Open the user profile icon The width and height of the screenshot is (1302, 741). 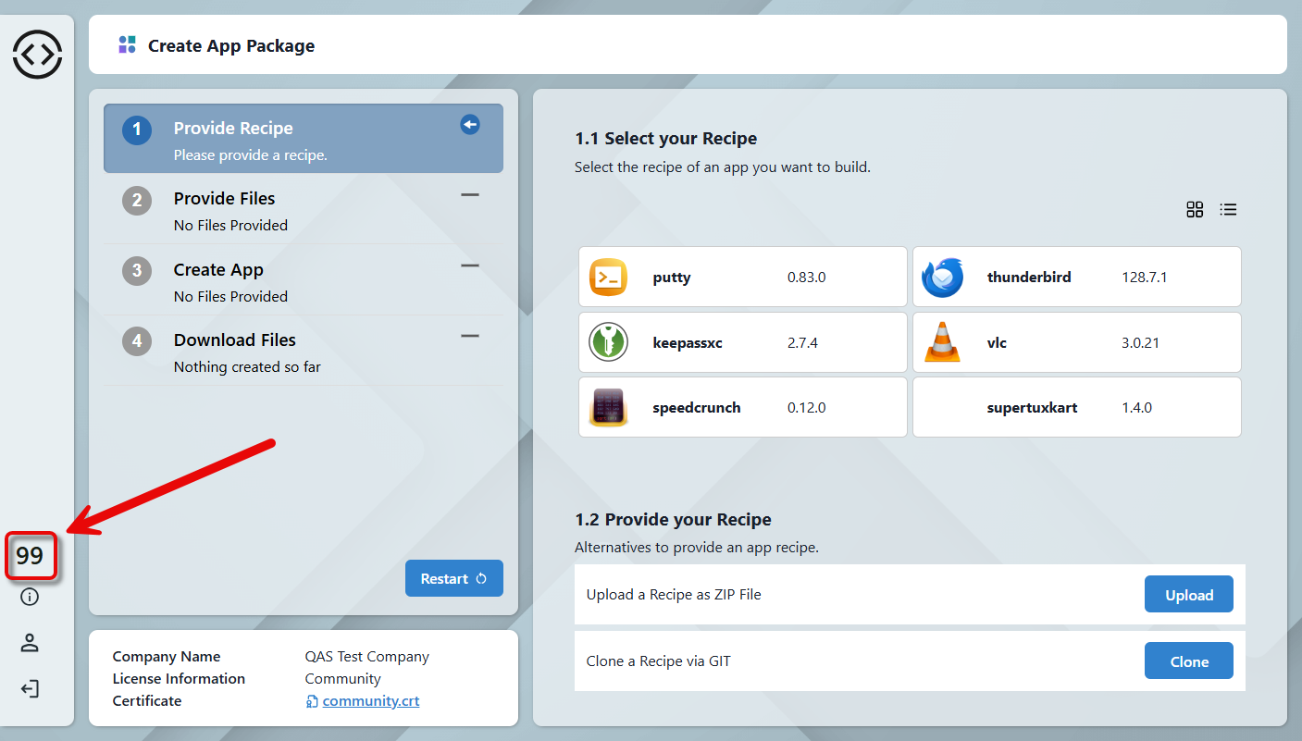[30, 643]
